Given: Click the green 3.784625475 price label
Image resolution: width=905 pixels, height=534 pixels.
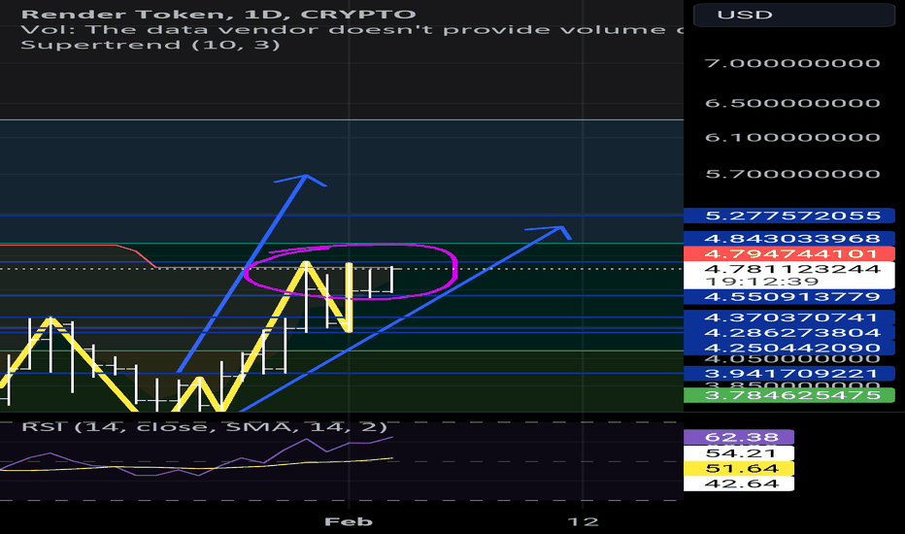Looking at the screenshot, I should click(x=789, y=395).
